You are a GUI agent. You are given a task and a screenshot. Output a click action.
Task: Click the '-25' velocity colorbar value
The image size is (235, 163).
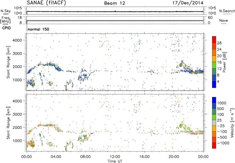(x=221, y=126)
